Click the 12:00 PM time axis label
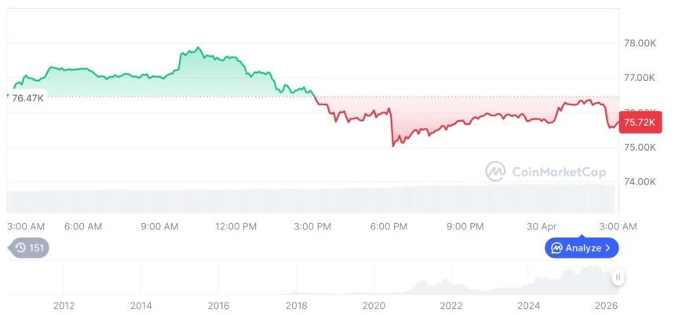The height and width of the screenshot is (315, 675). click(x=235, y=226)
